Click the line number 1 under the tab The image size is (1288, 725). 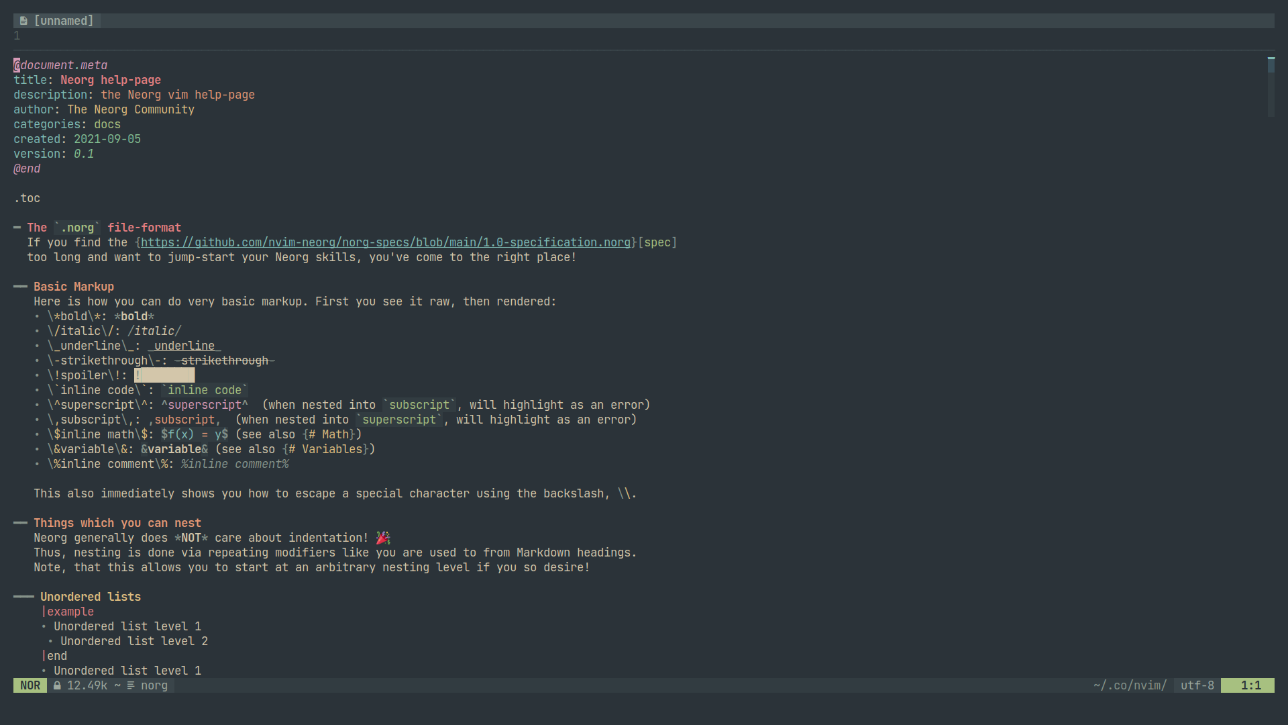(17, 36)
